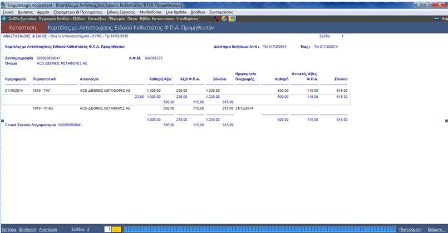Click the snowflake icon beside Σελίδα Εργασίας
448x233 pixels.
click(x=4, y=18)
